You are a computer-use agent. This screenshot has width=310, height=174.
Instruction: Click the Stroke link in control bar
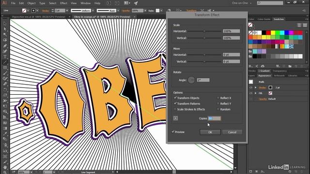[46, 11]
